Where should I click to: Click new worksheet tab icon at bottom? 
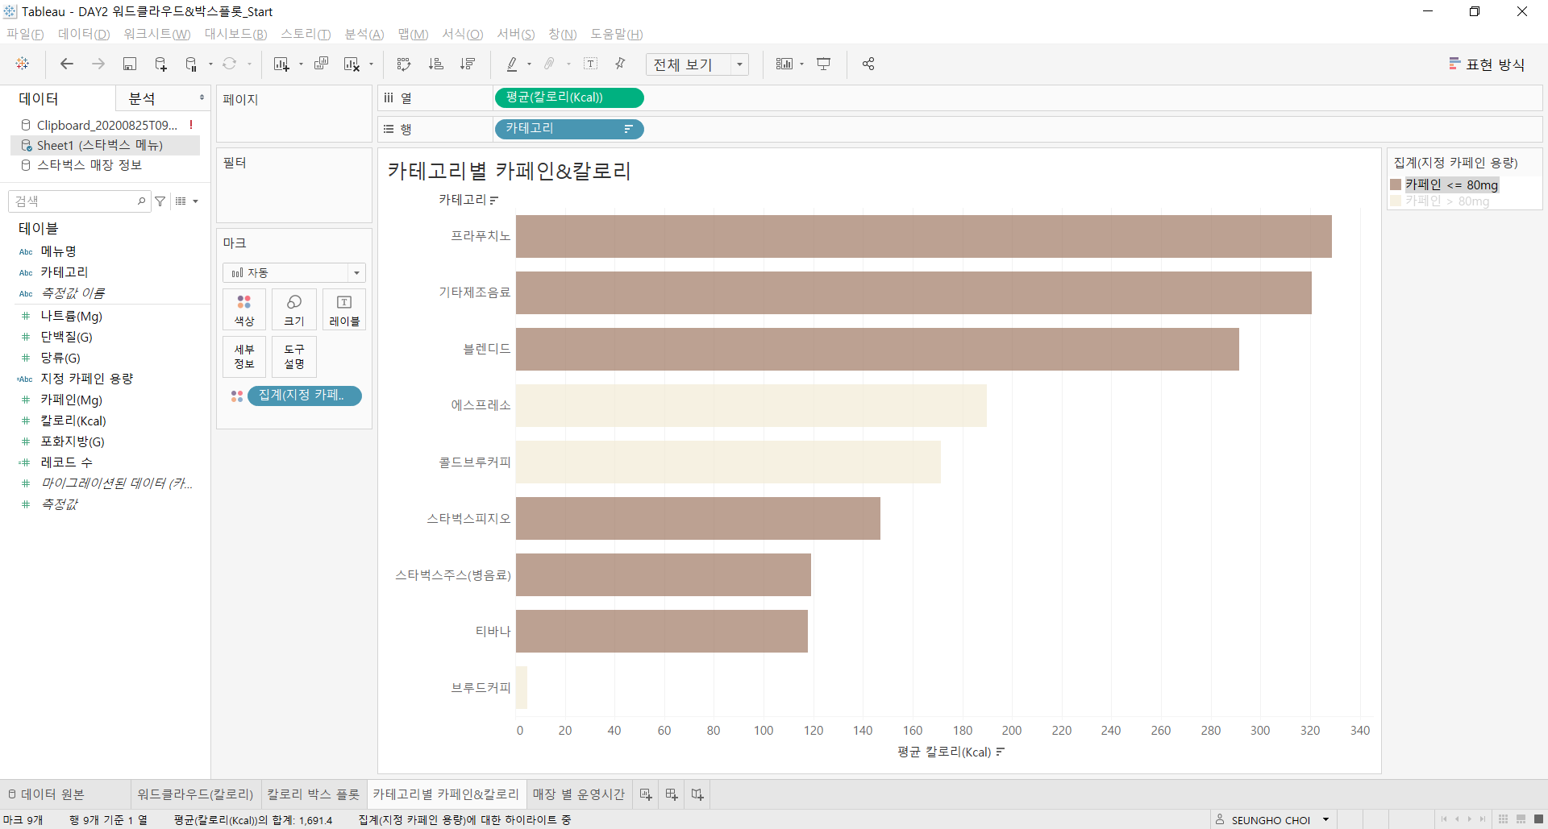pos(646,794)
